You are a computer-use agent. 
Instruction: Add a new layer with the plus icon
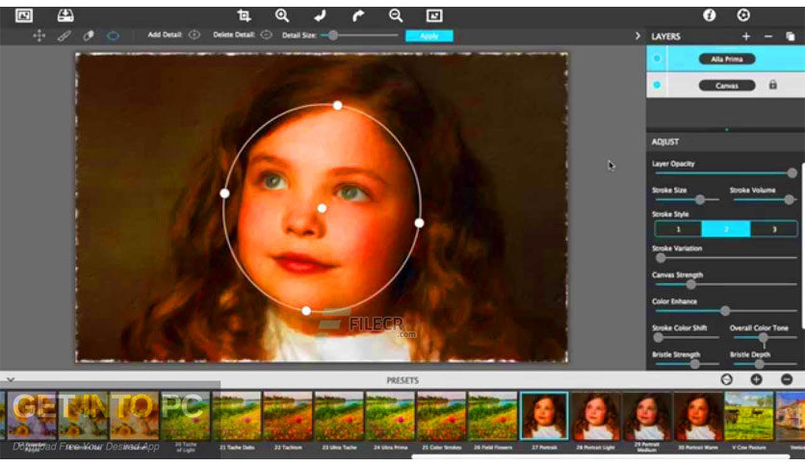[746, 37]
